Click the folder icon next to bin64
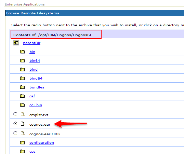Viewport: 184px width, 154px height. pyautogui.click(x=23, y=60)
